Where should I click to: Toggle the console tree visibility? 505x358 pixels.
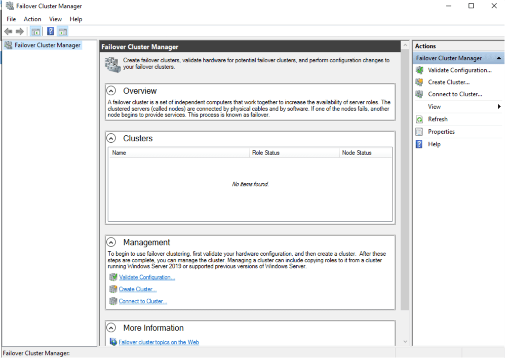click(x=35, y=31)
